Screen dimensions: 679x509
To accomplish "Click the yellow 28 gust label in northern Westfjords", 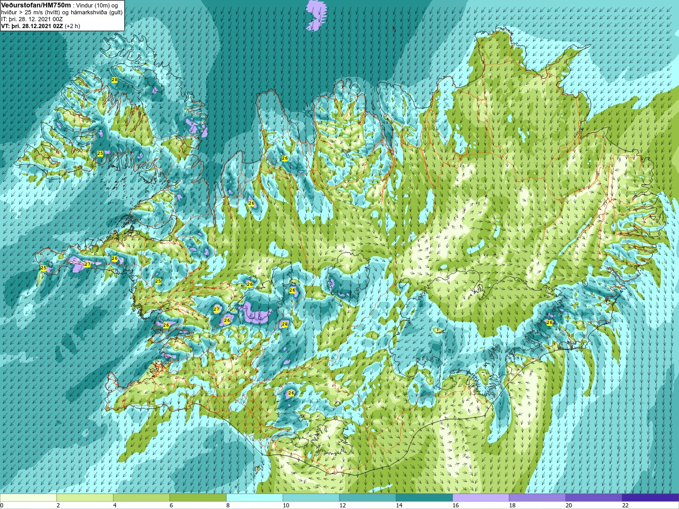I will [115, 80].
